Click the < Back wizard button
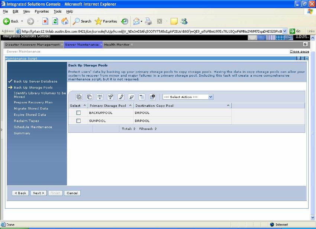This screenshot has width=316, height=229. (x=20, y=193)
